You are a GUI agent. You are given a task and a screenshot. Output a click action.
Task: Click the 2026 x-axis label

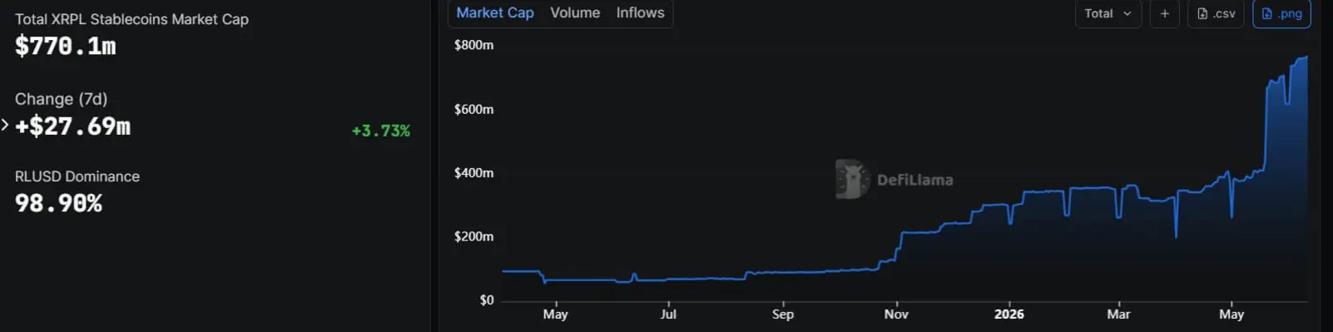(1009, 314)
